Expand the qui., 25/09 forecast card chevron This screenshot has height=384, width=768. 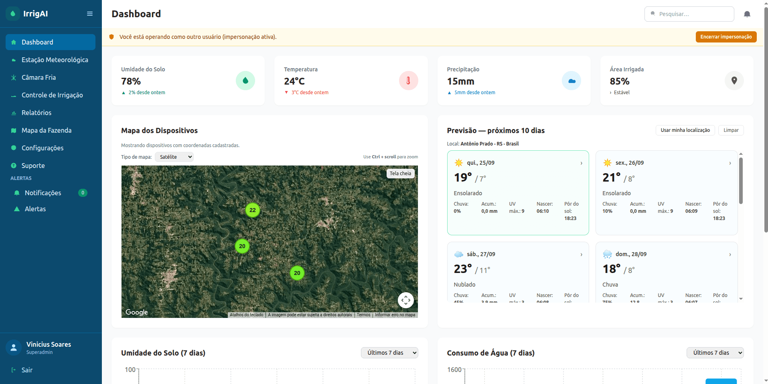point(581,163)
